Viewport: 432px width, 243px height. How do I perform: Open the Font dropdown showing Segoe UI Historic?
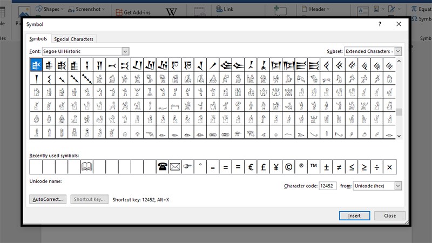pyautogui.click(x=125, y=51)
